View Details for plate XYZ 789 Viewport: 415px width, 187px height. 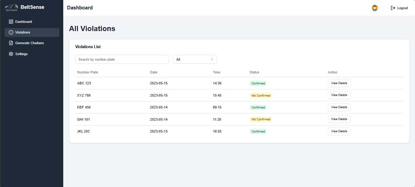pyautogui.click(x=339, y=95)
